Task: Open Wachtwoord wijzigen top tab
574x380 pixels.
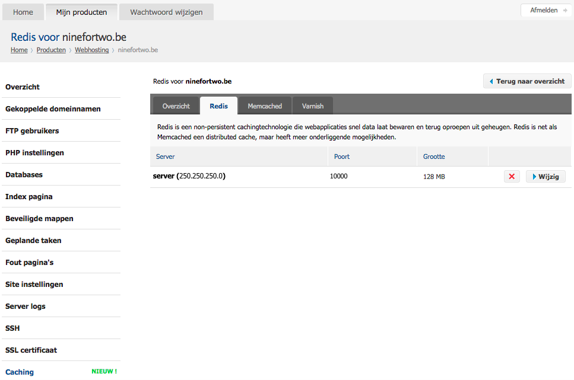Action: (167, 12)
